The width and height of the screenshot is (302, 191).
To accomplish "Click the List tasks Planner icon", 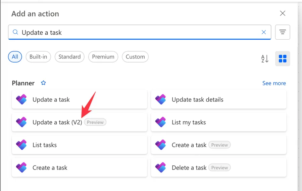I will pyautogui.click(x=21, y=145).
